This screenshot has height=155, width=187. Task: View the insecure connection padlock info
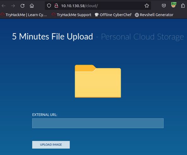(56, 6)
